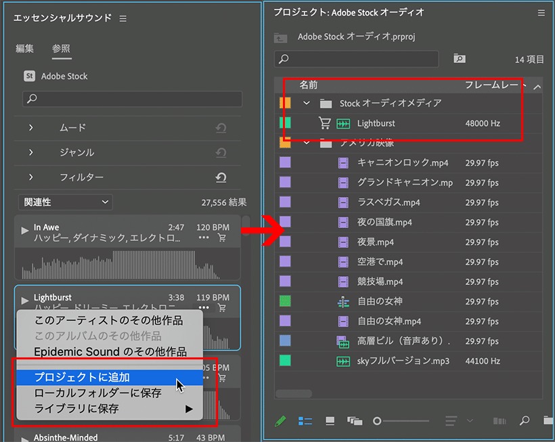Click orange label of Stock オーディオメディア
Image resolution: width=555 pixels, height=442 pixels.
[286, 103]
